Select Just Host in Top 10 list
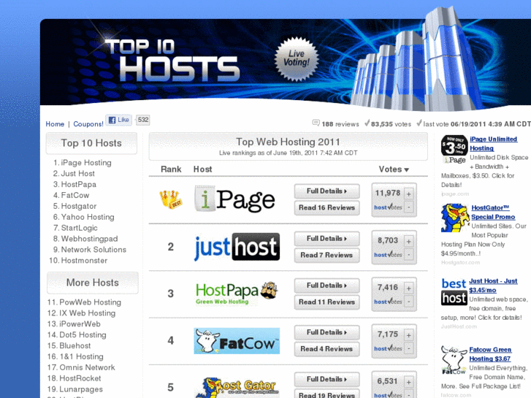531x398 pixels. click(x=78, y=173)
